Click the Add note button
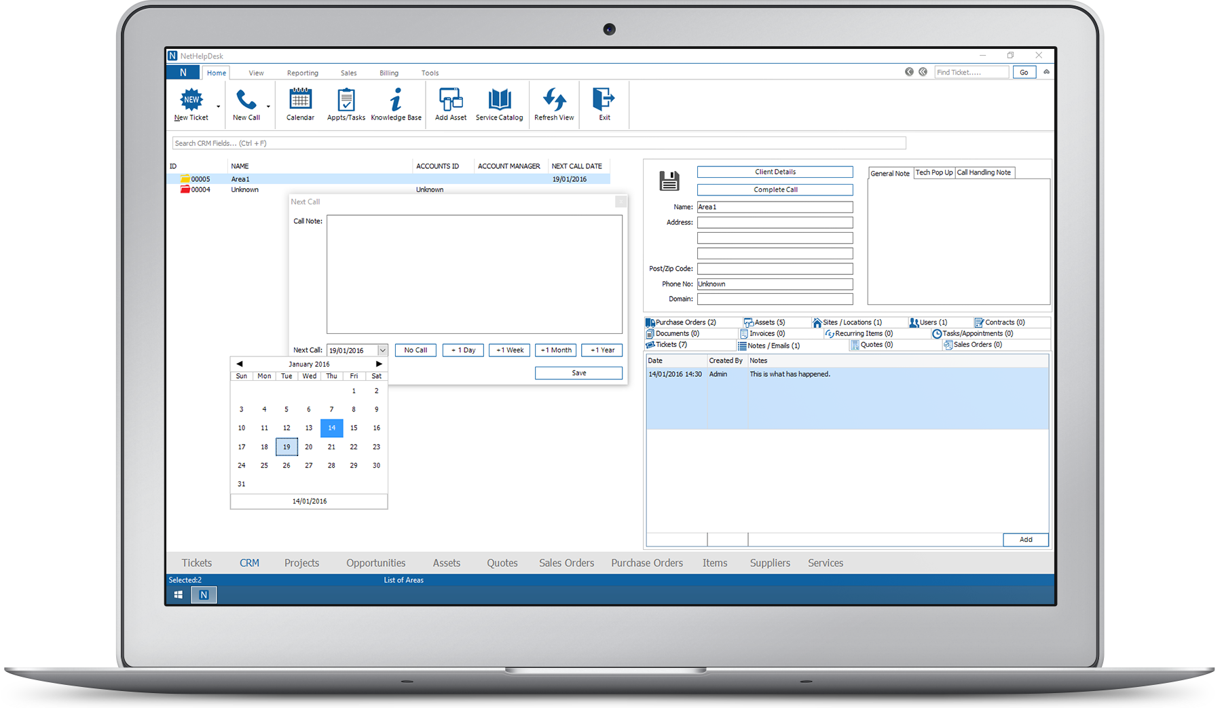Viewport: 1222px width, 708px height. coord(1026,540)
